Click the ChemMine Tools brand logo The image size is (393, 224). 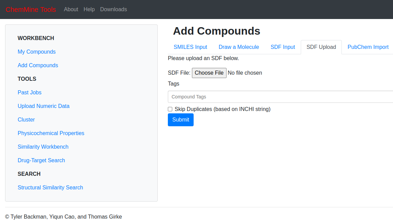tap(31, 10)
